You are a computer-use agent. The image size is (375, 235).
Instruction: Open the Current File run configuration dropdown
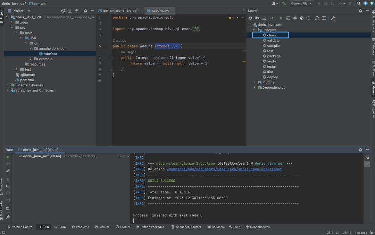[301, 3]
